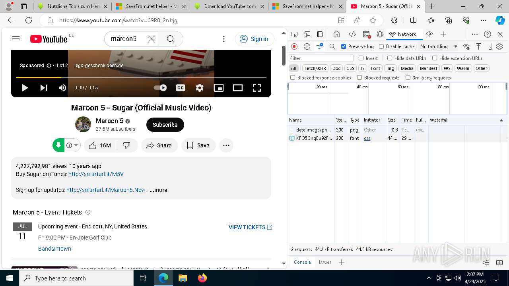
Task: Toggle closed captions CC button
Action: click(x=181, y=88)
